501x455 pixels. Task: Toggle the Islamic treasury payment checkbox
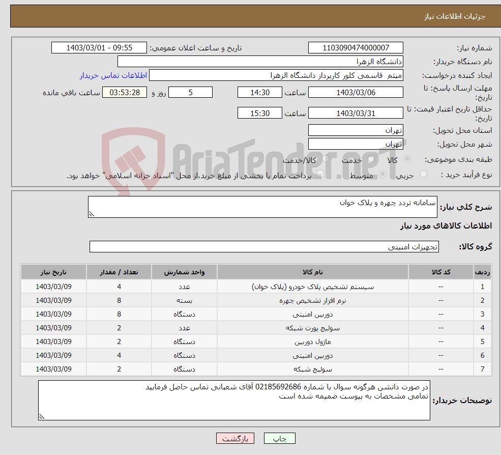320,174
